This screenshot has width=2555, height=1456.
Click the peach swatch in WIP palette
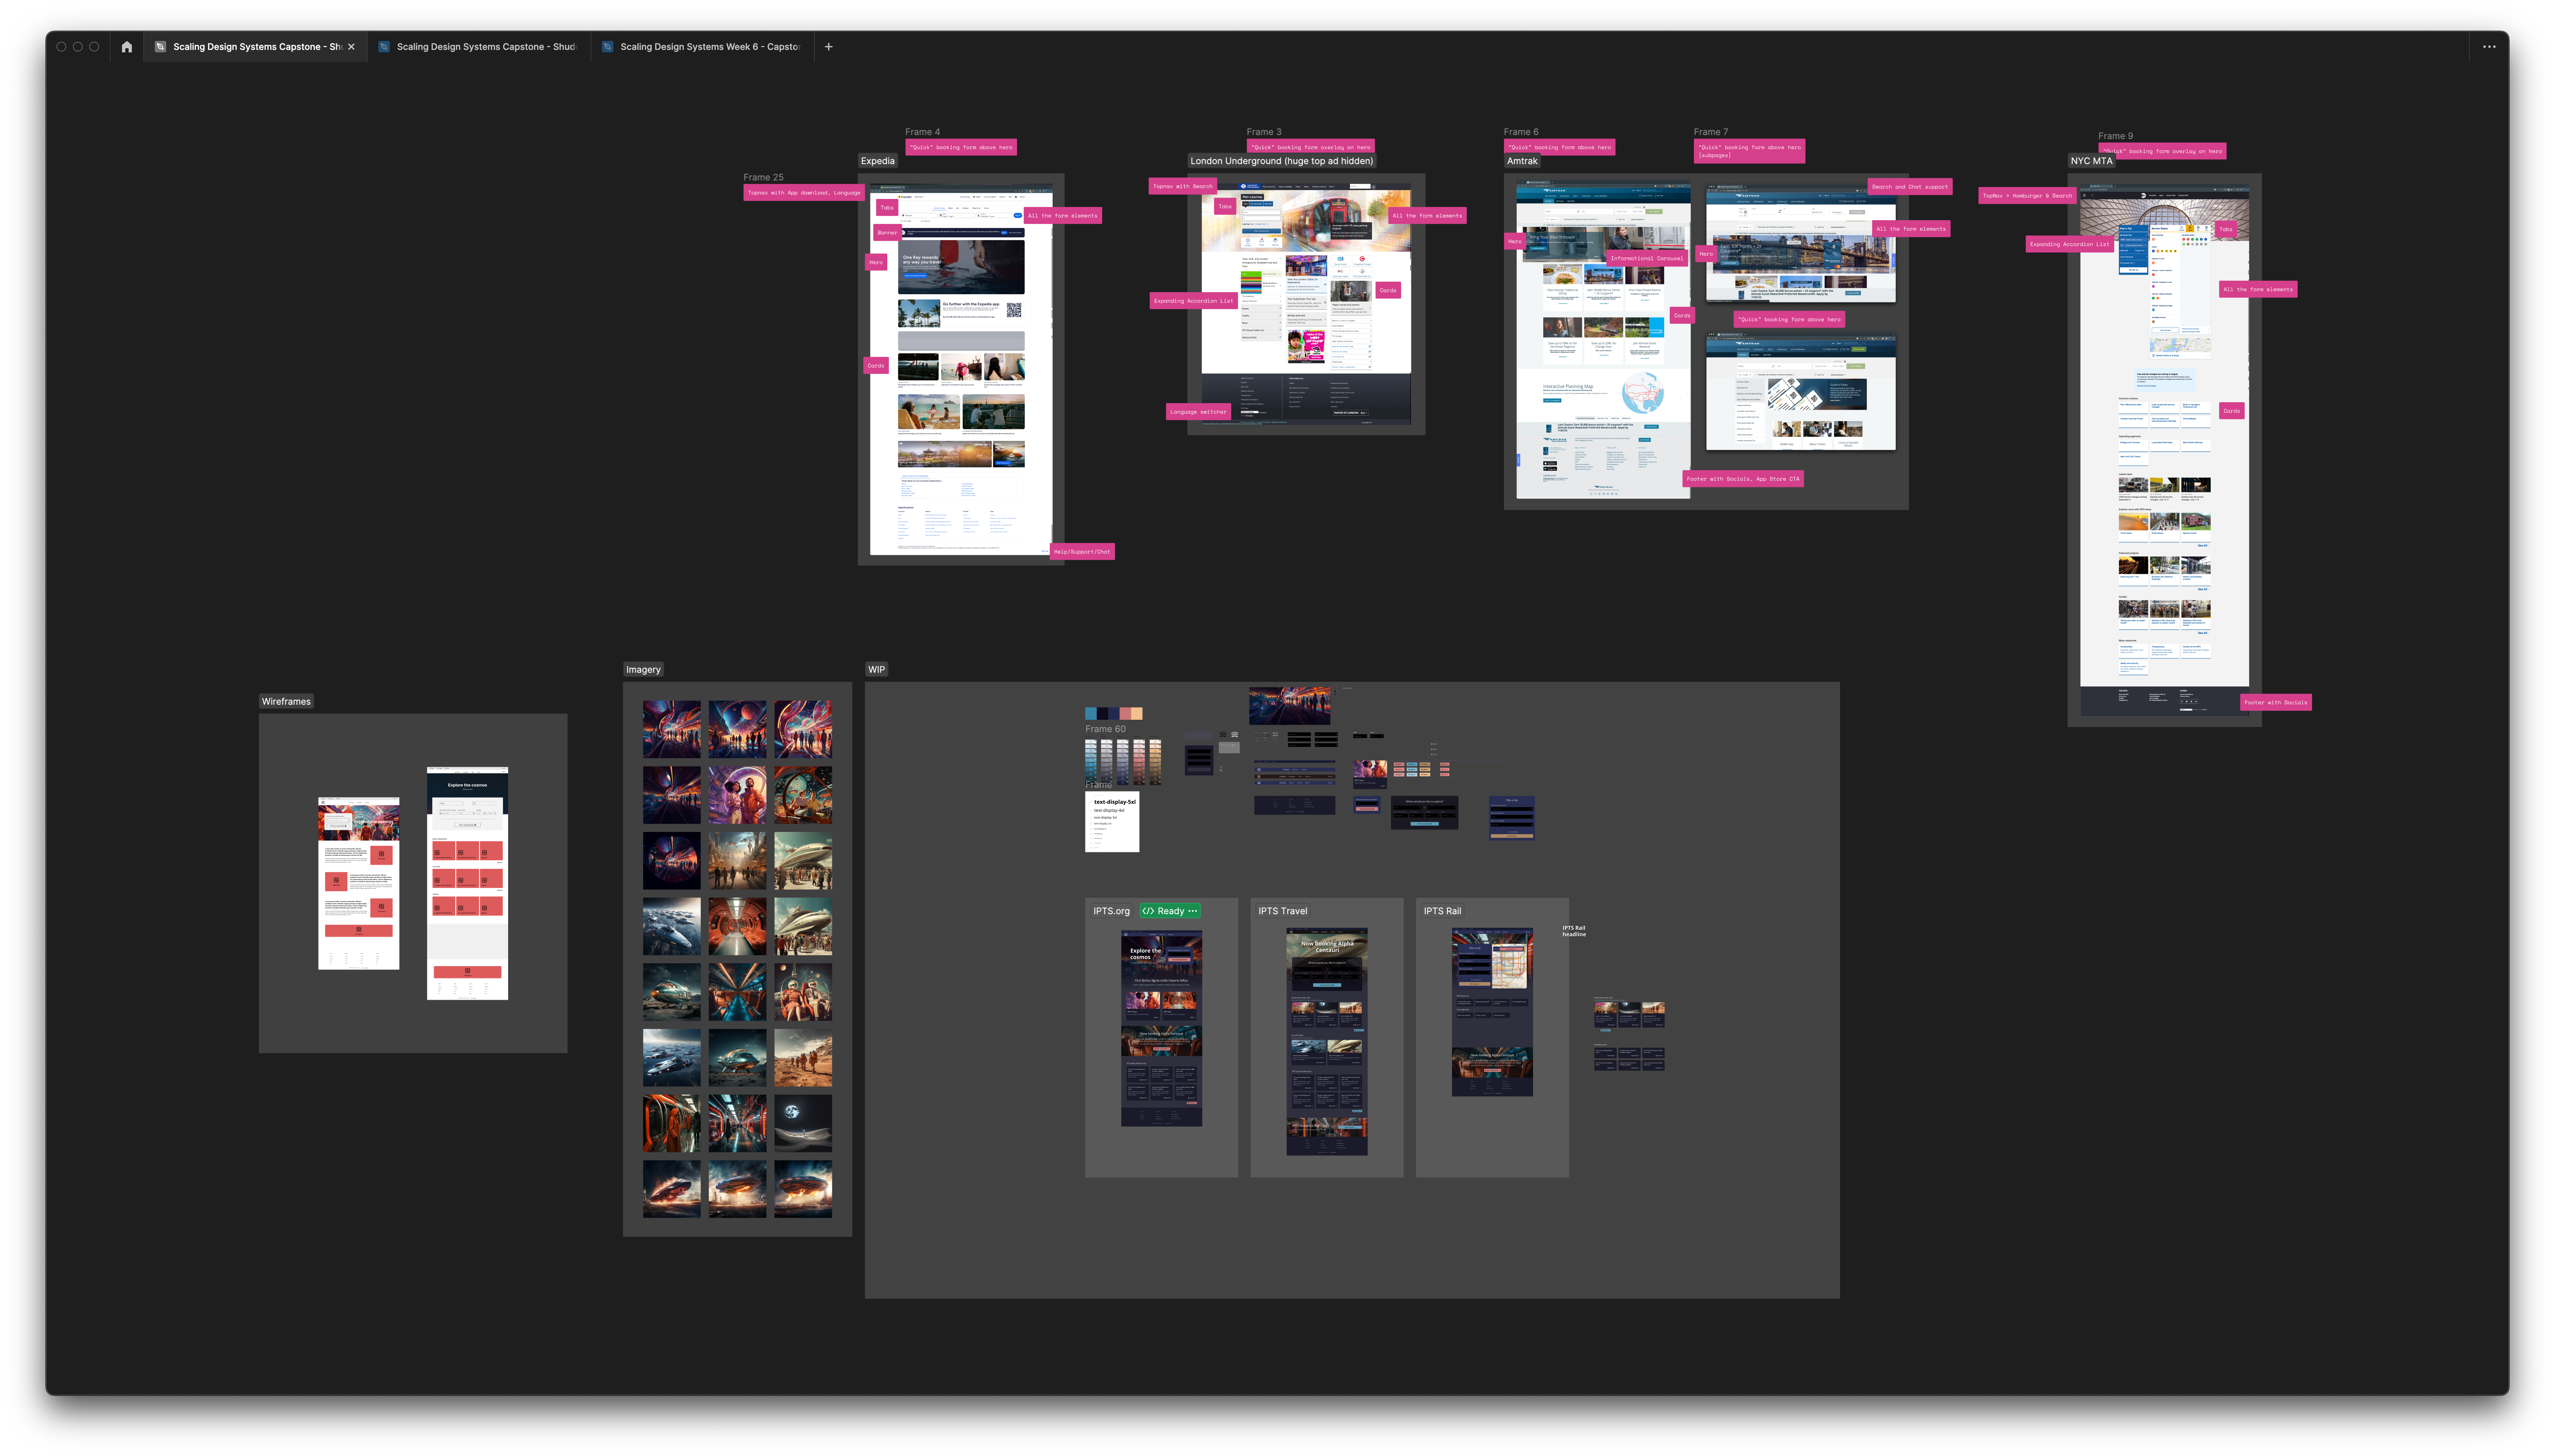[1137, 714]
